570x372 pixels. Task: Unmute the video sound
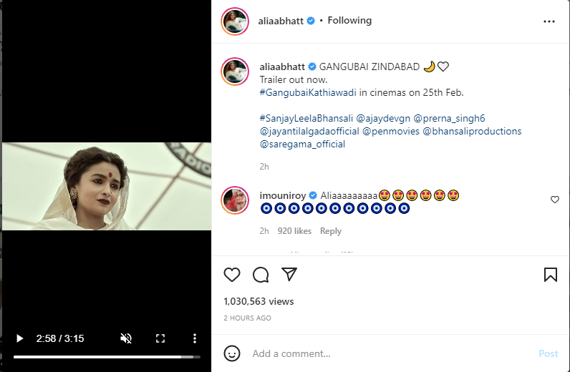point(126,338)
